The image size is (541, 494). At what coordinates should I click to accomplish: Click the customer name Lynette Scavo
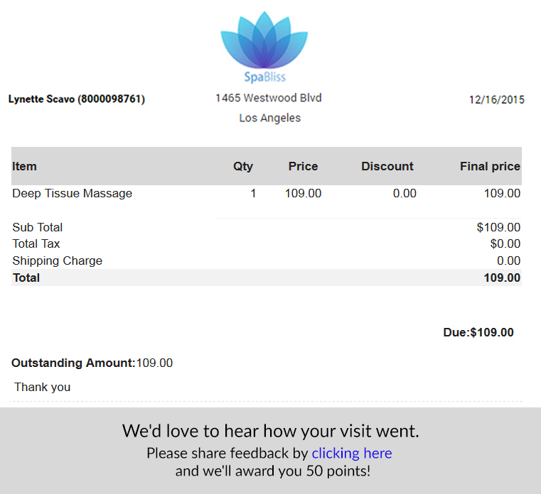tap(41, 99)
